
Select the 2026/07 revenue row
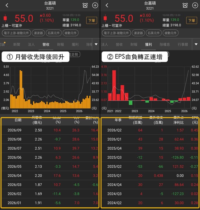(x=50, y=148)
